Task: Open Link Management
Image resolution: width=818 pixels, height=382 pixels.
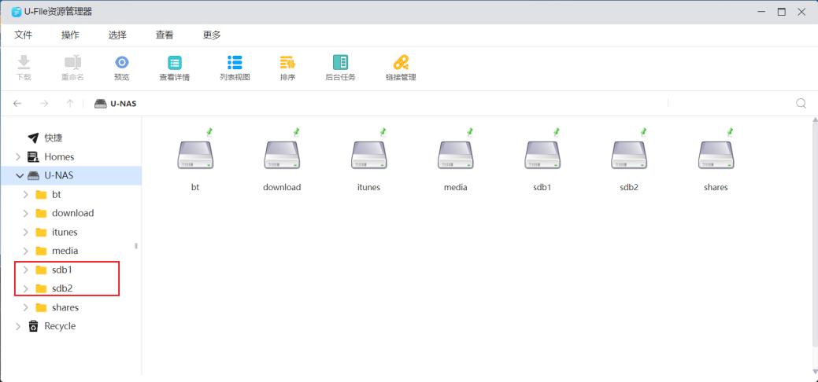Action: [x=401, y=63]
